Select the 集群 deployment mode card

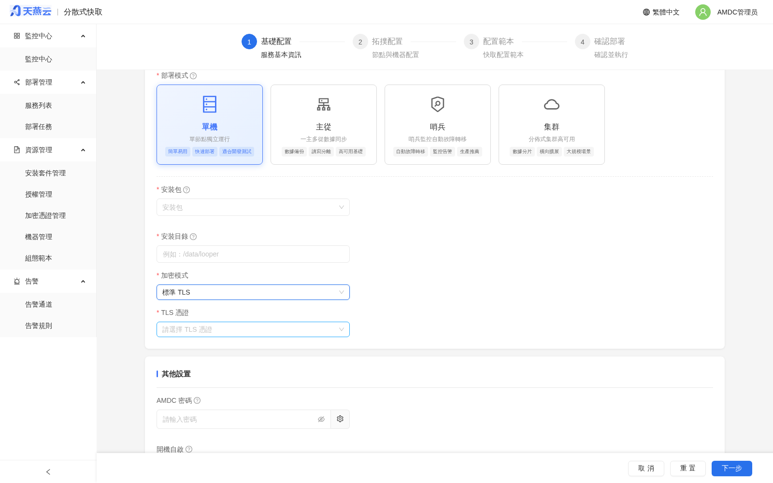tap(552, 125)
